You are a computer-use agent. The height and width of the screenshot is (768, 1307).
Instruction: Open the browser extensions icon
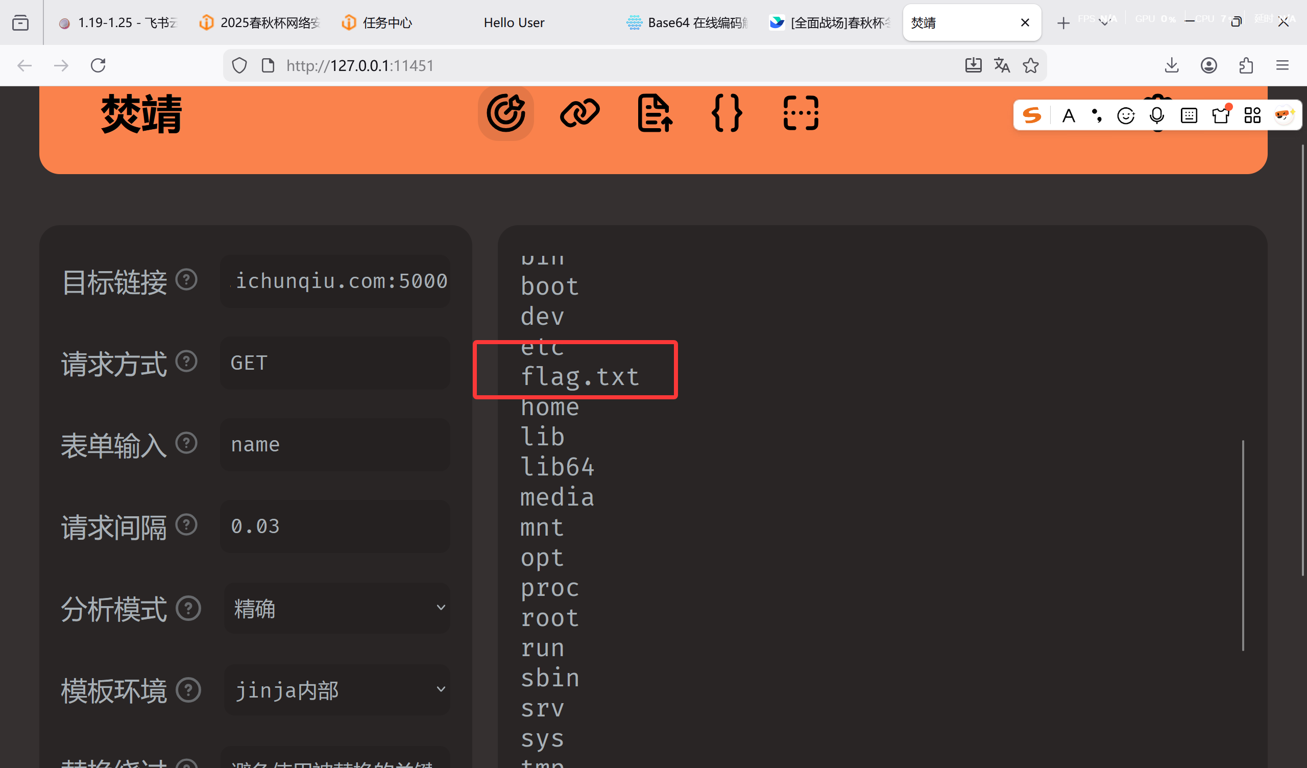point(1246,65)
